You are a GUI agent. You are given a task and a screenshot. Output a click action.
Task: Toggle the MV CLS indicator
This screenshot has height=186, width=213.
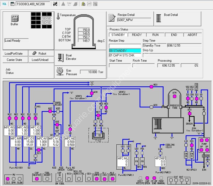8,179
